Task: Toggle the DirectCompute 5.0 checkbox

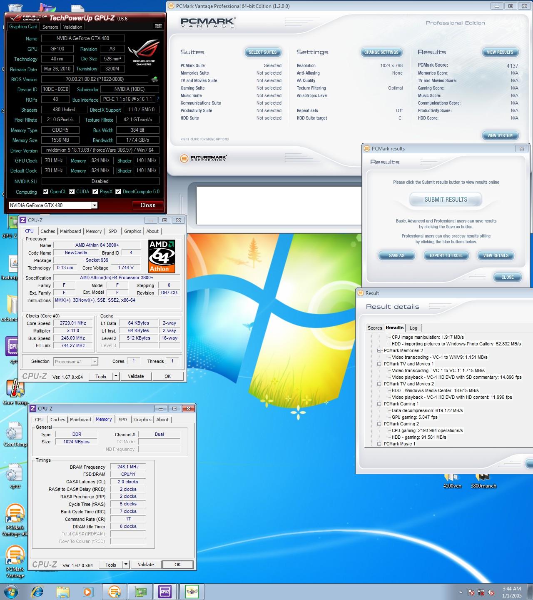Action: 118,192
